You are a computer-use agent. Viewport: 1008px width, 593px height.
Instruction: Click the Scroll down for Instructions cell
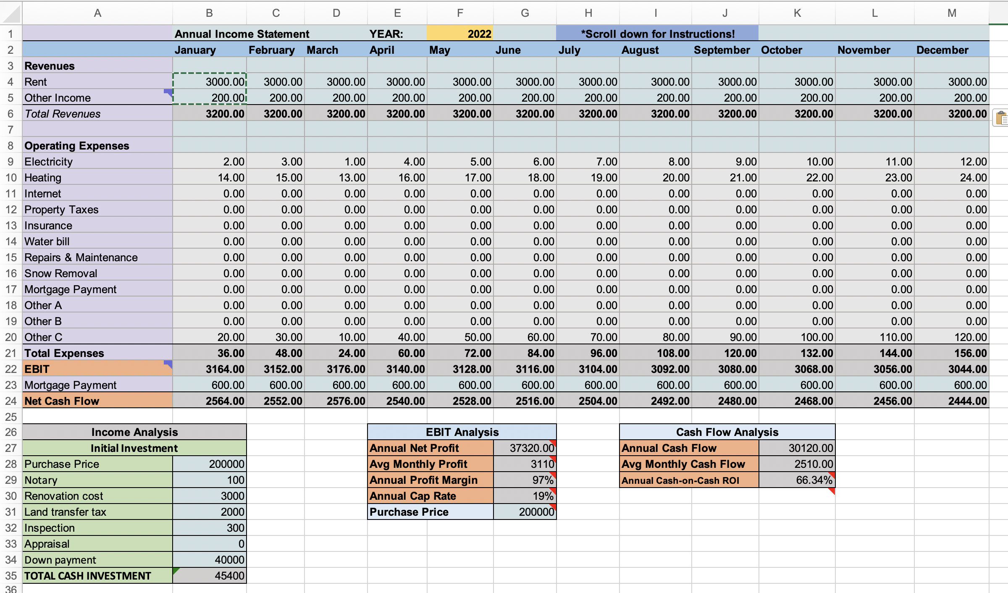[658, 34]
